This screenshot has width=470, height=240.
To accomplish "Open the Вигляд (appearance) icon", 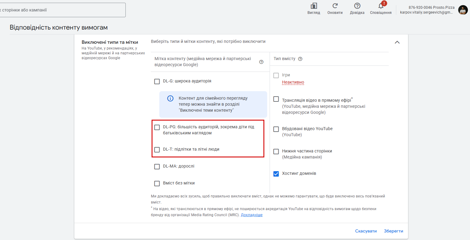I will click(x=314, y=6).
